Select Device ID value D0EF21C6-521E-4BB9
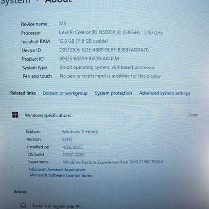Image resolution: width=209 pixels, height=209 pixels. click(104, 50)
